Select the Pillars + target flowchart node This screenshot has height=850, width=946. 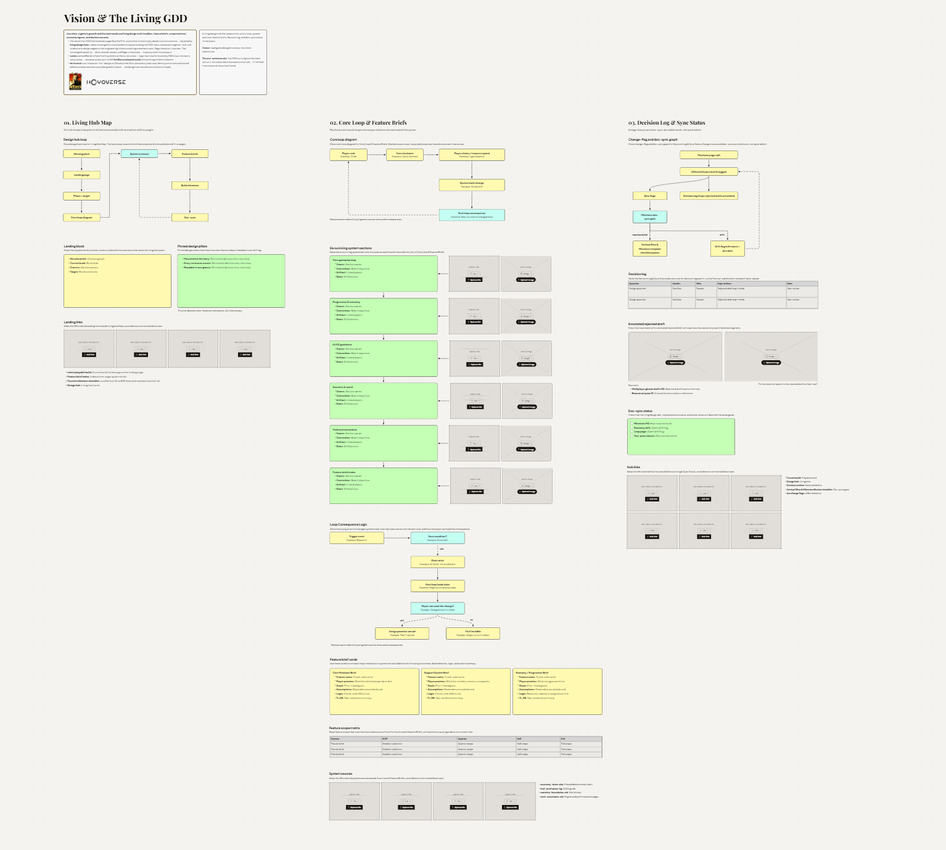pyautogui.click(x=81, y=196)
